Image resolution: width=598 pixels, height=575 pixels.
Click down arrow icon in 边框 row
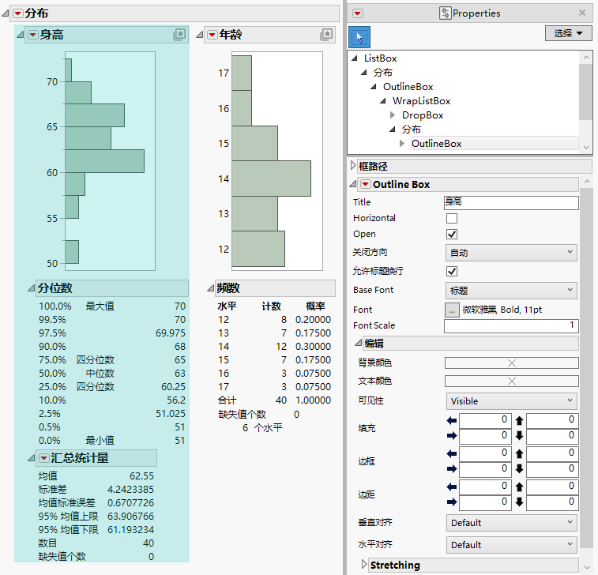pos(519,468)
